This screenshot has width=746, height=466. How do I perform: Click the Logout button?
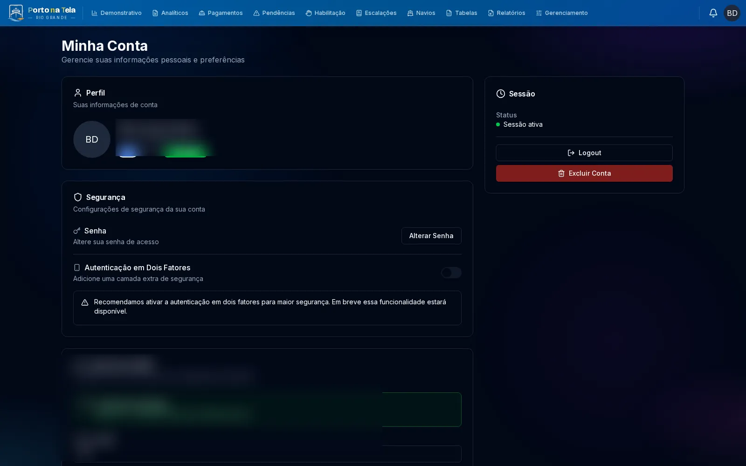(584, 153)
